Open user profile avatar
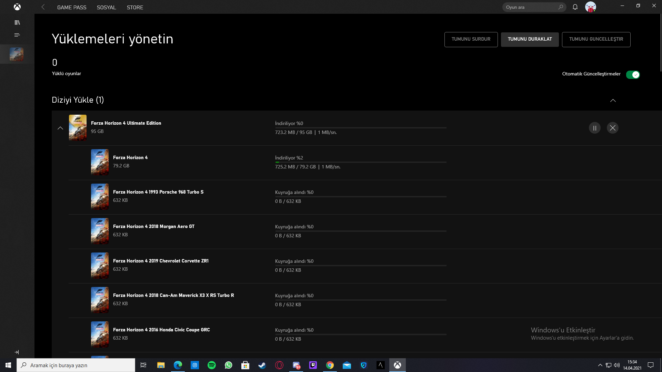 click(x=590, y=7)
